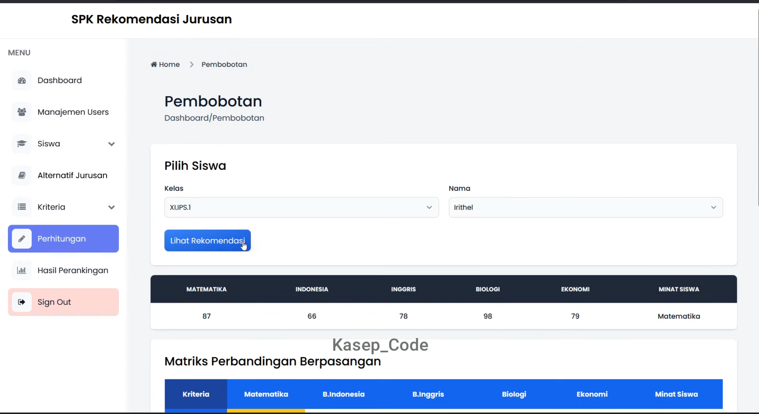
Task: Click the Lihat Rekomendasi button
Action: click(208, 241)
